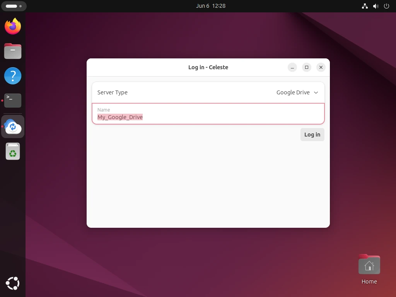Click the Log in - Celeste title
Image resolution: width=396 pixels, height=297 pixels.
tap(208, 67)
